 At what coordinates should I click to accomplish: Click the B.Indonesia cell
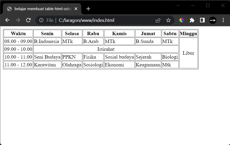pyautogui.click(x=47, y=41)
